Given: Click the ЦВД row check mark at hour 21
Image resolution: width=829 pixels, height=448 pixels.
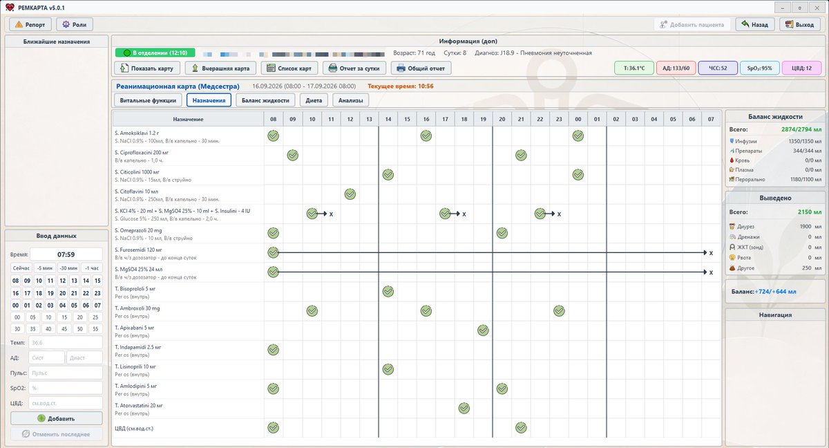Looking at the screenshot, I should pos(521,427).
